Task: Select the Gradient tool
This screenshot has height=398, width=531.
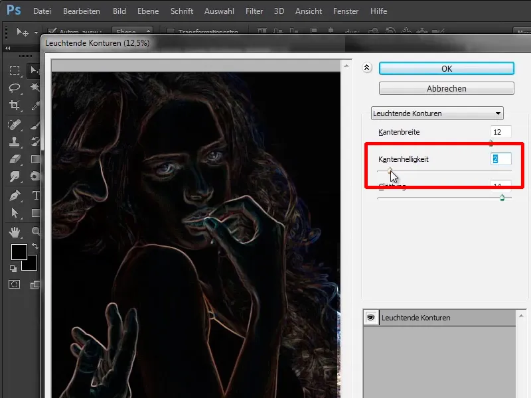Action: tap(35, 159)
